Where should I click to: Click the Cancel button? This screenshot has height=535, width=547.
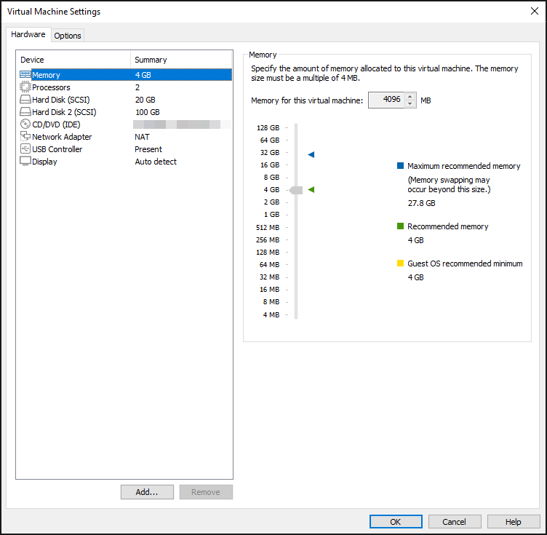(454, 521)
